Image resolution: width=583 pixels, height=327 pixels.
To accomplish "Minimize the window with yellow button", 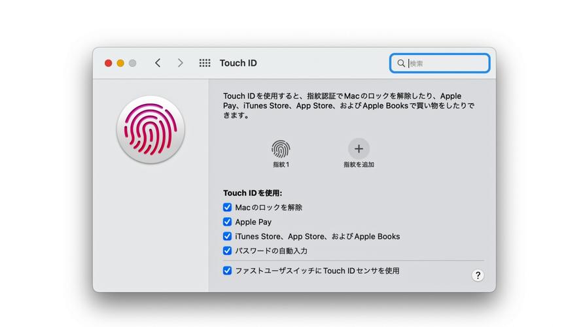I will click(120, 63).
